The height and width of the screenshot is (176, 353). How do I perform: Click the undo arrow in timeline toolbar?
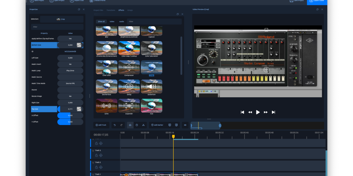pos(115,125)
